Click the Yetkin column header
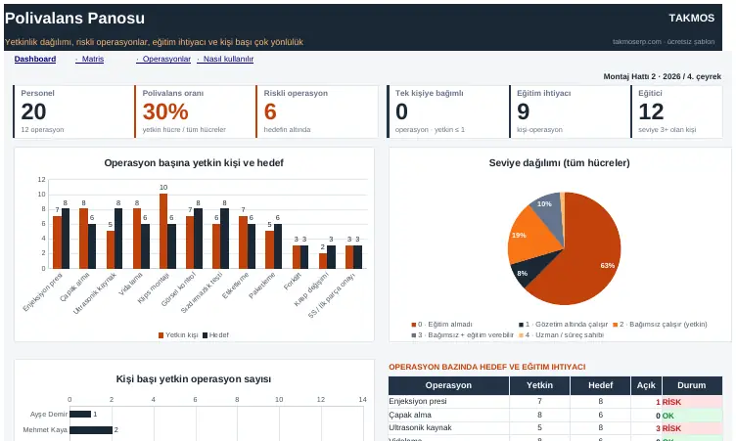The height and width of the screenshot is (441, 736). 540,385
